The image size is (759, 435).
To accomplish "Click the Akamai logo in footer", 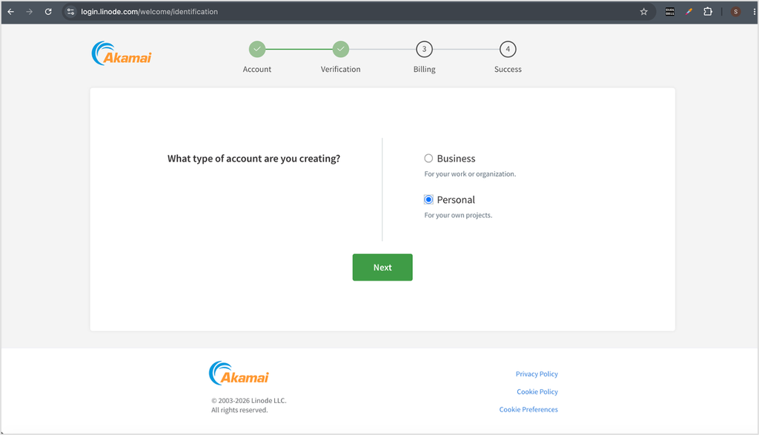I will coord(239,373).
